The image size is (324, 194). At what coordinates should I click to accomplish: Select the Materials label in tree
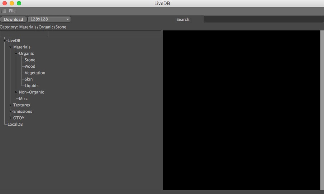(x=22, y=47)
